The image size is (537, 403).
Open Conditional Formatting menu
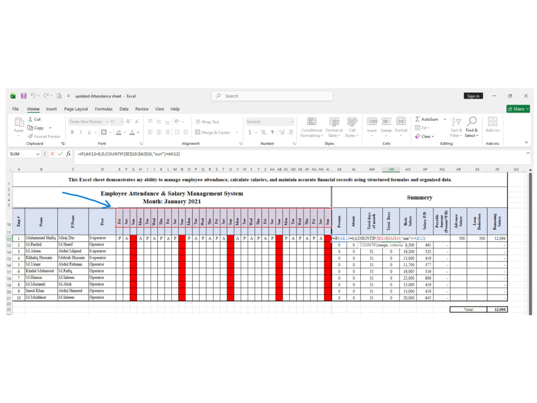(311, 128)
